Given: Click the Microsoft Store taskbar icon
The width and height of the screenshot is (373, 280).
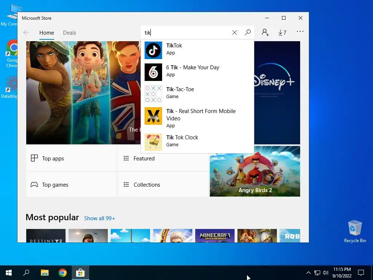Looking at the screenshot, I should pyautogui.click(x=81, y=273).
